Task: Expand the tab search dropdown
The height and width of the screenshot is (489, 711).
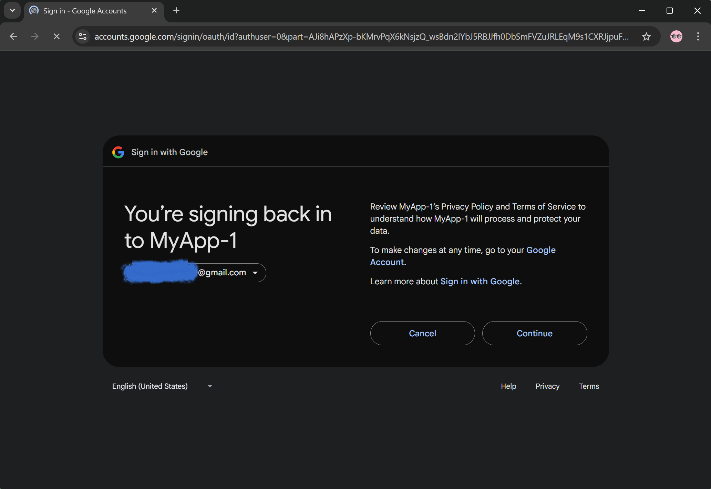Action: tap(12, 11)
